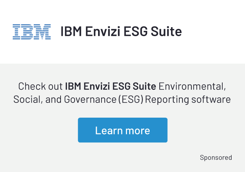Click the word ESG in the heading
Screen dimensions: 245x172
136,31
